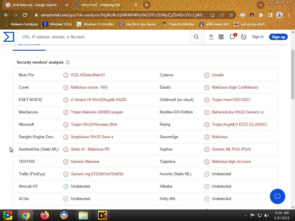Image resolution: width=295 pixels, height=221 pixels.
Task: Click the Sign up button
Action: coord(278,37)
